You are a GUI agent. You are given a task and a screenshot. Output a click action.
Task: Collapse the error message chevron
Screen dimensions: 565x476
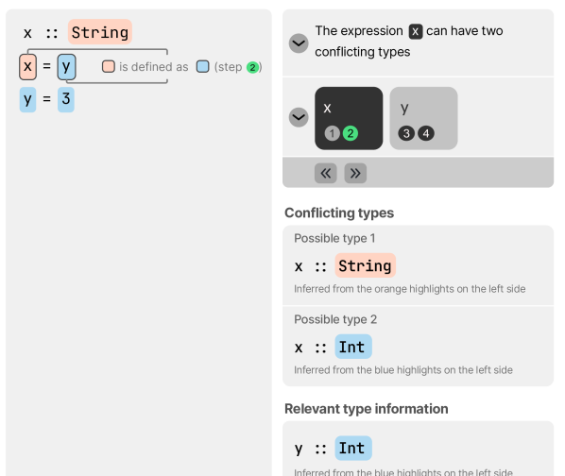click(x=299, y=43)
